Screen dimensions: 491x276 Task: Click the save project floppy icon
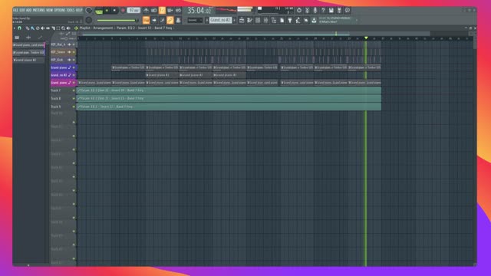pyautogui.click(x=331, y=10)
